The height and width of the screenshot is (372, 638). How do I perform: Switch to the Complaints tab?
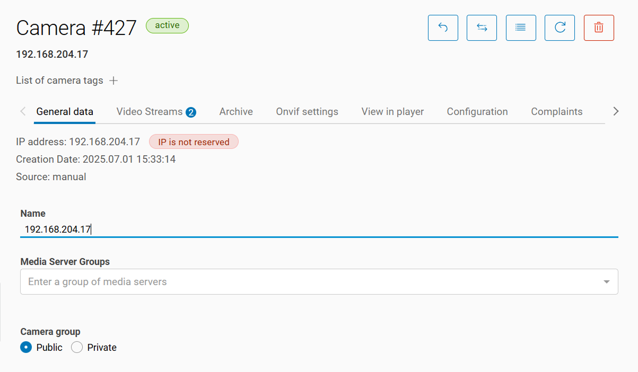point(557,112)
